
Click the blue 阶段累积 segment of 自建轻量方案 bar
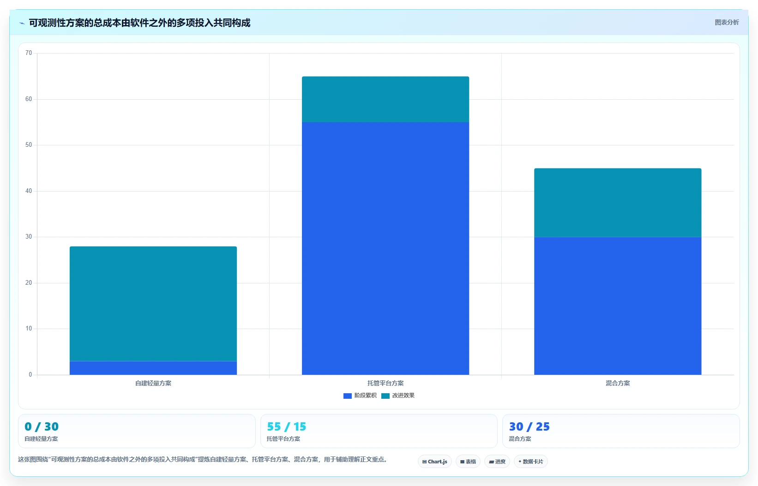(153, 368)
